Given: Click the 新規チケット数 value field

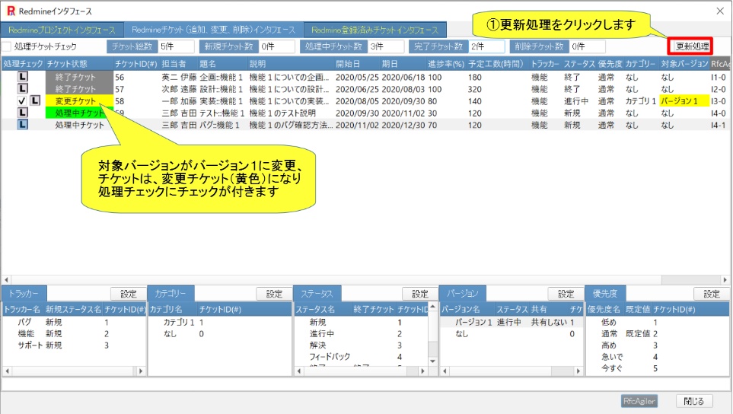Looking at the screenshot, I should [x=277, y=46].
